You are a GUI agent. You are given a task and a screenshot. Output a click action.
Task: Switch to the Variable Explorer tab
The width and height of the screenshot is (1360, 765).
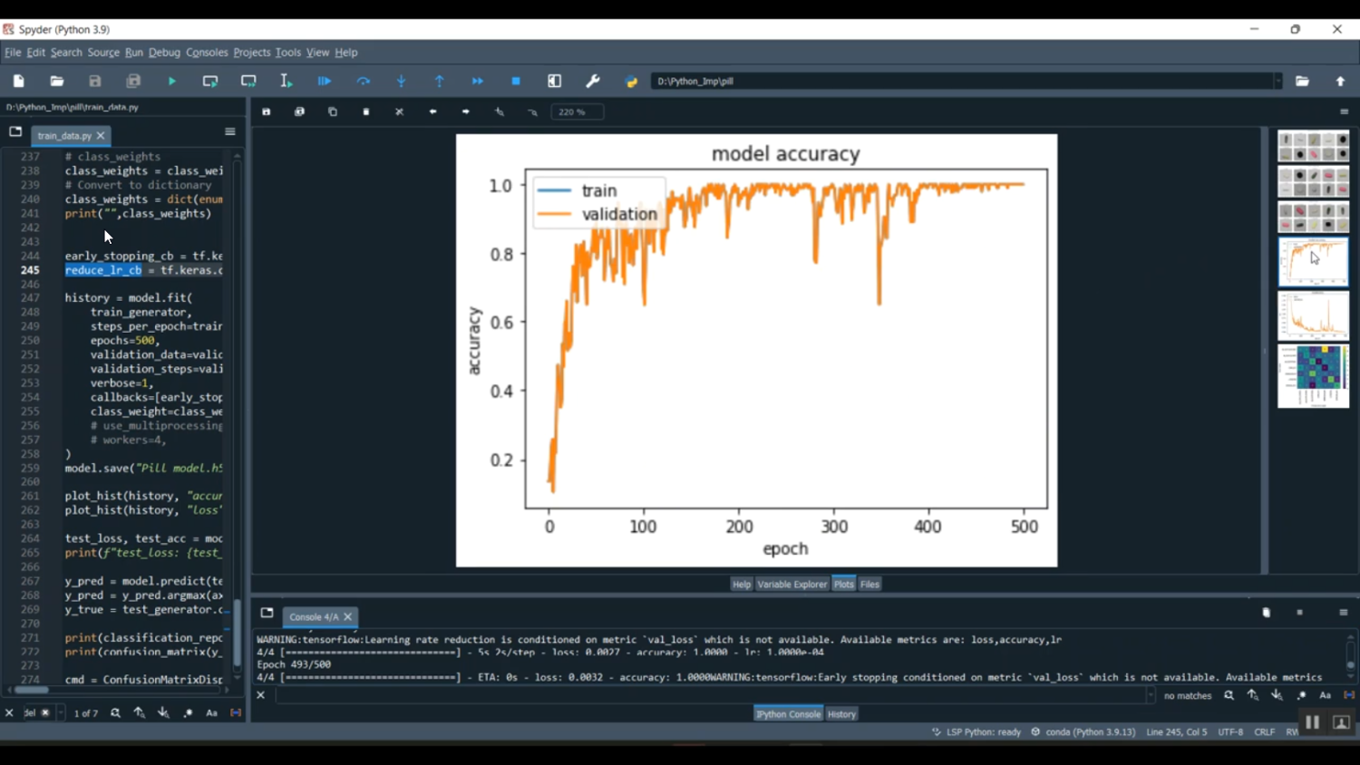coord(792,585)
